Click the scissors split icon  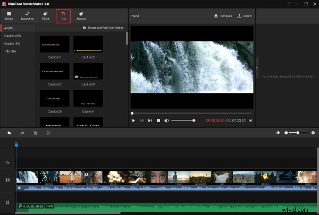point(48,133)
